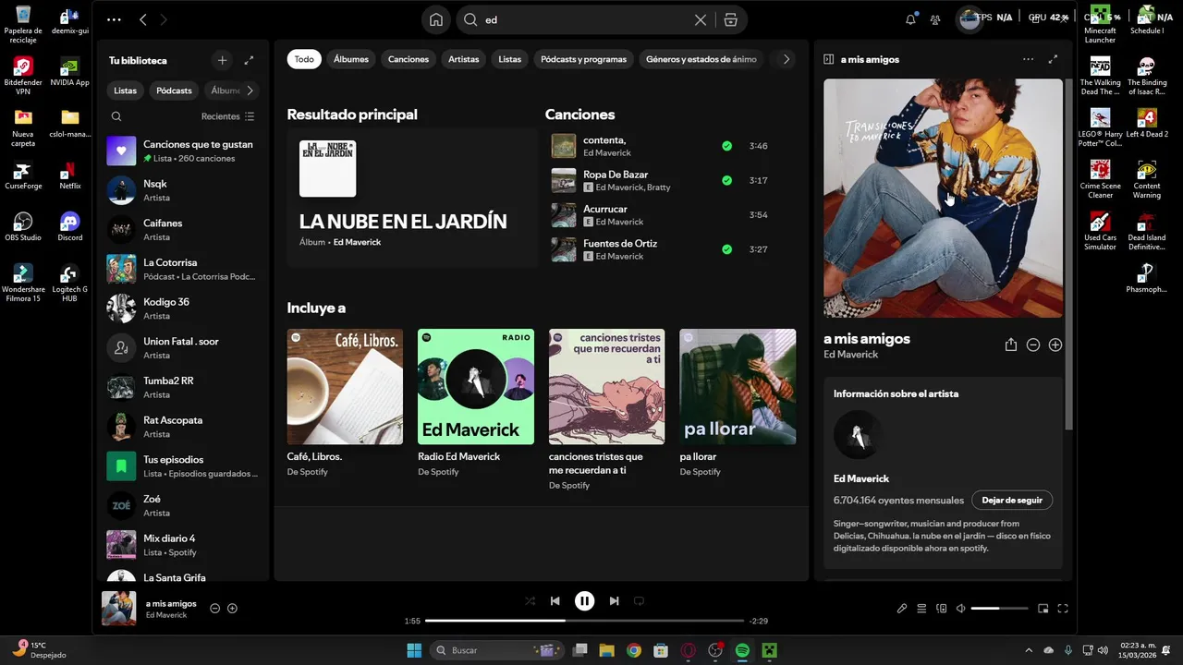Toggle liked check for Fuentes de Ortiz
Screen dimensions: 1183x665
[x=726, y=249]
